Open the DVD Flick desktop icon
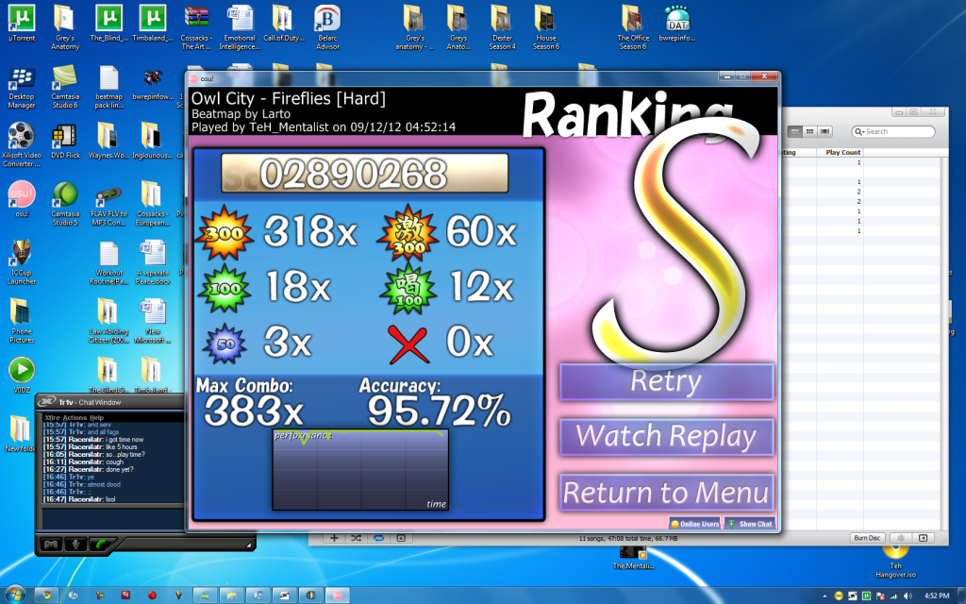Image resolution: width=966 pixels, height=604 pixels. 65,143
